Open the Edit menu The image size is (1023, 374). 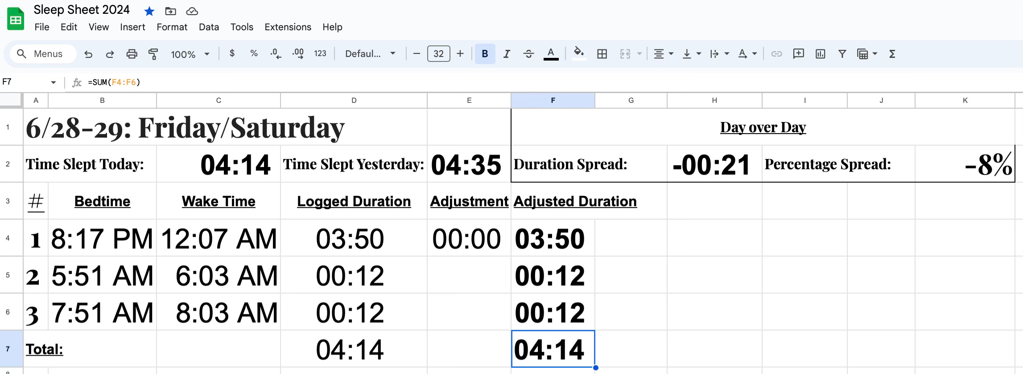pos(69,27)
